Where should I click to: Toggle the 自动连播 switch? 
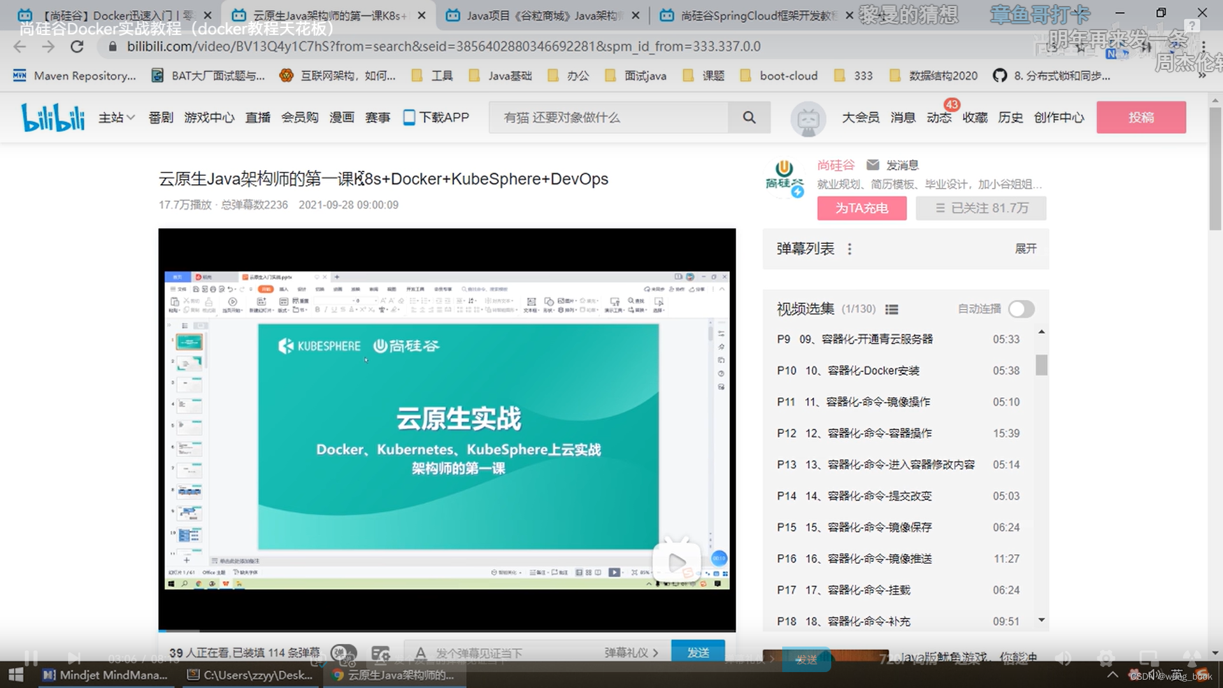point(1021,309)
